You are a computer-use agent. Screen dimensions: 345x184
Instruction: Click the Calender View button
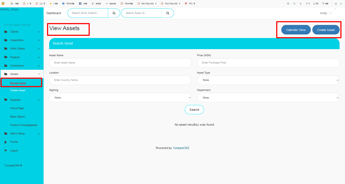(x=296, y=30)
